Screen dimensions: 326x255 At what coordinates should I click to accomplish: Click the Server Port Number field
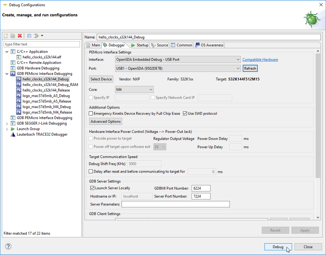pyautogui.click(x=201, y=196)
